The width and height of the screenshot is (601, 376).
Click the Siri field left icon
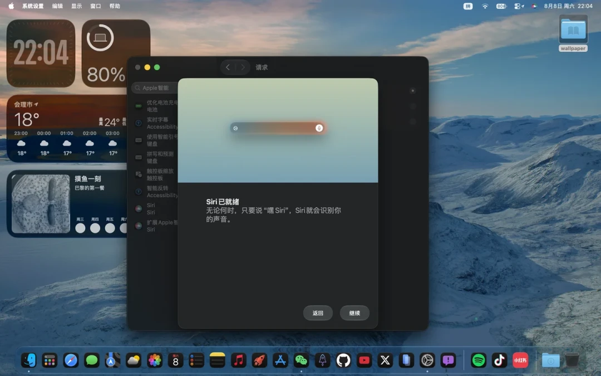235,128
